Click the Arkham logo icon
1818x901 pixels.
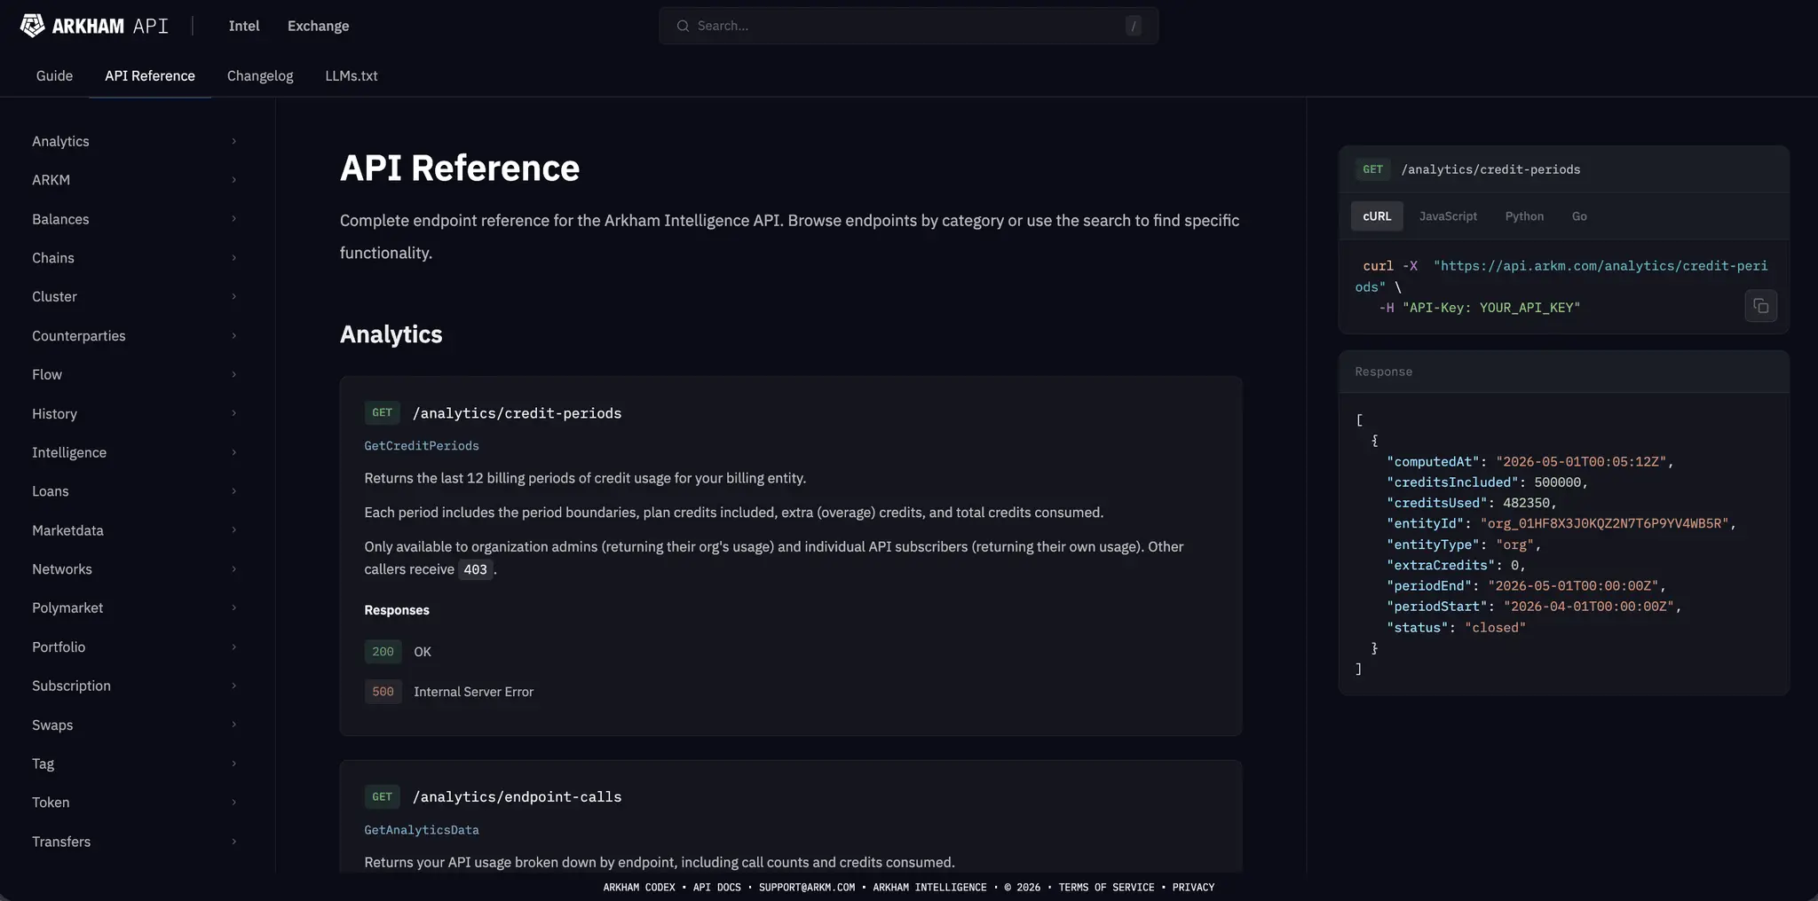click(x=32, y=26)
